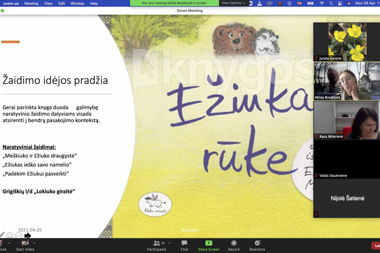Click the line 'Padėkim Ežiukui pasveikti'
Image resolution: width=380 pixels, height=253 pixels.
(36, 174)
